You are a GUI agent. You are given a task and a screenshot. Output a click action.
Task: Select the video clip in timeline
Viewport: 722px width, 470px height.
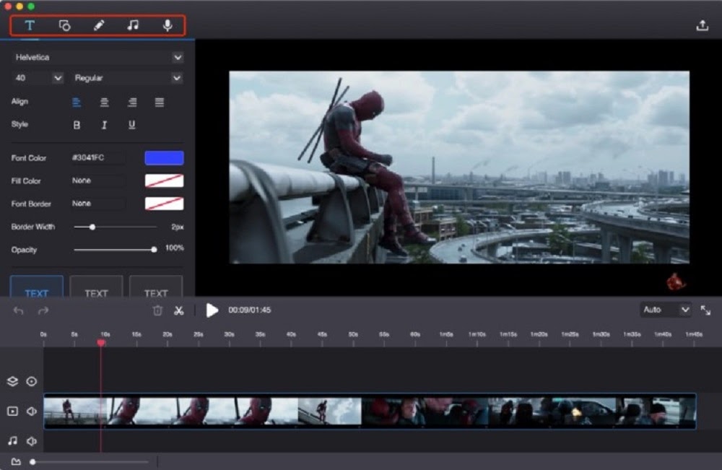tap(370, 411)
